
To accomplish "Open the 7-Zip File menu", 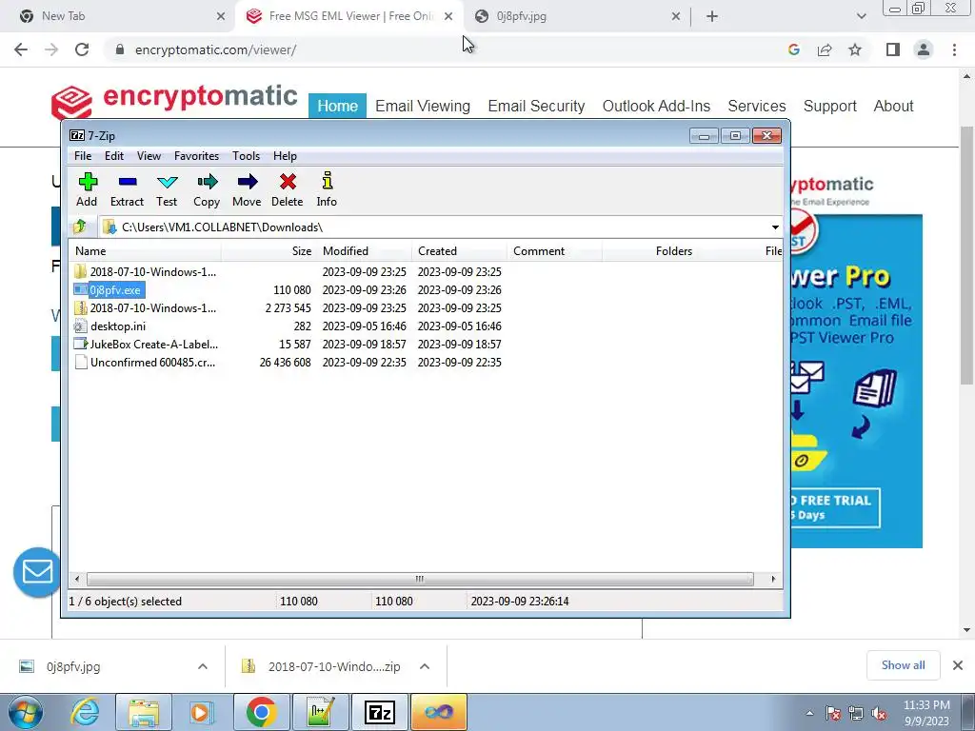I will [x=83, y=156].
